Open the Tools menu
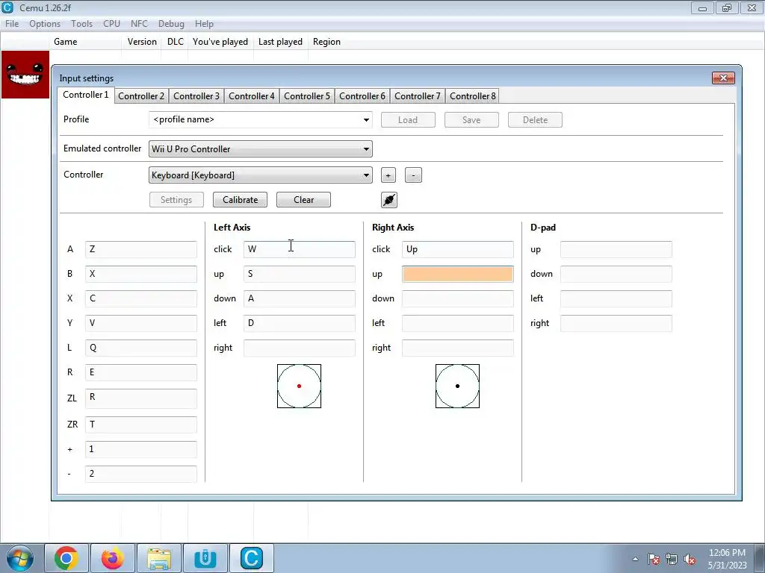Image resolution: width=765 pixels, height=573 pixels. 81,24
